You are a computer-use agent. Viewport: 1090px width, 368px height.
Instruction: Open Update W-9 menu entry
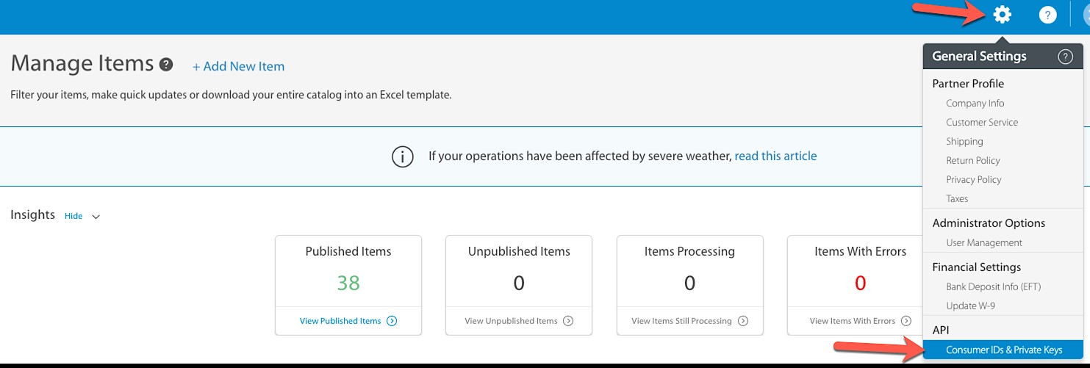[x=970, y=306]
